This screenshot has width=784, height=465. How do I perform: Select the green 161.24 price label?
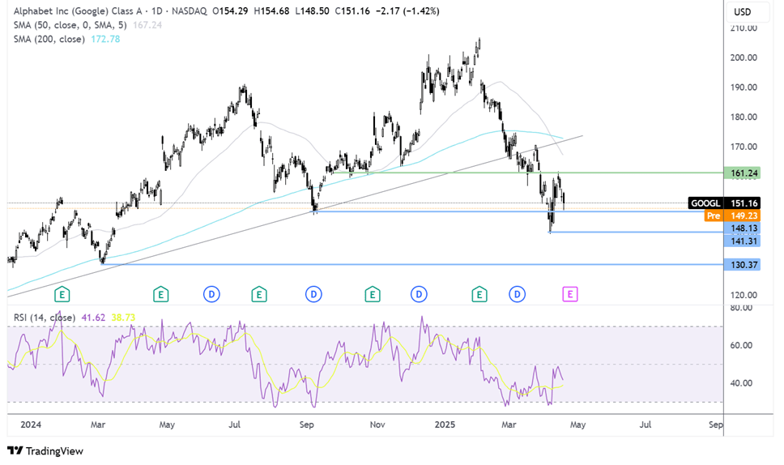coord(742,173)
